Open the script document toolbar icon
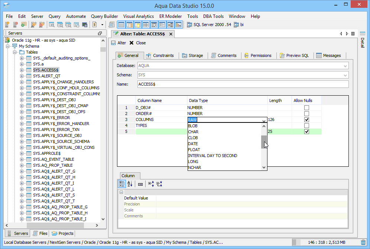Viewport: 370px width, 249px height. click(95, 24)
